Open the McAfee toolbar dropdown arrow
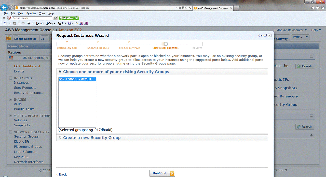The height and width of the screenshot is (177, 326). [x=81, y=18]
